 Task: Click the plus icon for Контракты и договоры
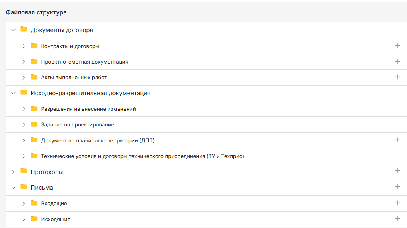pyautogui.click(x=397, y=46)
